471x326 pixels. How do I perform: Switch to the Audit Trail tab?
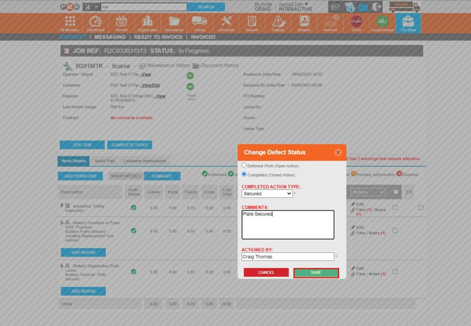point(104,161)
